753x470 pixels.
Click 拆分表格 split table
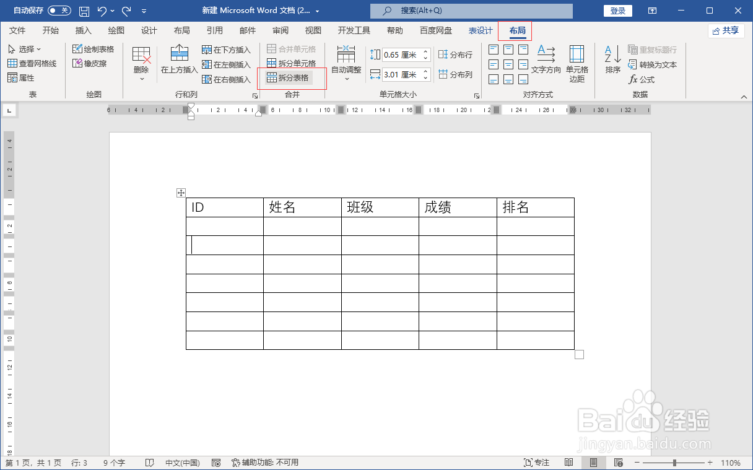tap(287, 77)
